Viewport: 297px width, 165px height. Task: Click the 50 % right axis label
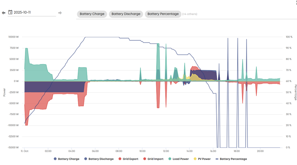(288, 92)
